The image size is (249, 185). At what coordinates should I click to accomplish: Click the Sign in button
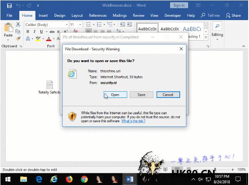pos(179,5)
